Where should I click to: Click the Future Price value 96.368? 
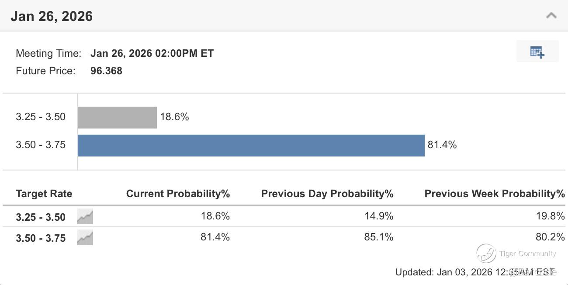pos(106,71)
